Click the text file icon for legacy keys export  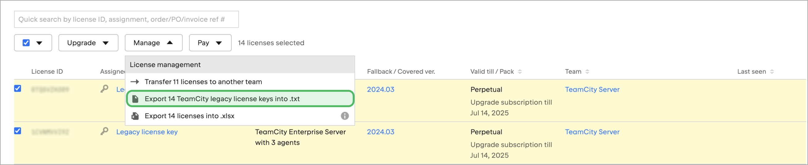point(135,99)
